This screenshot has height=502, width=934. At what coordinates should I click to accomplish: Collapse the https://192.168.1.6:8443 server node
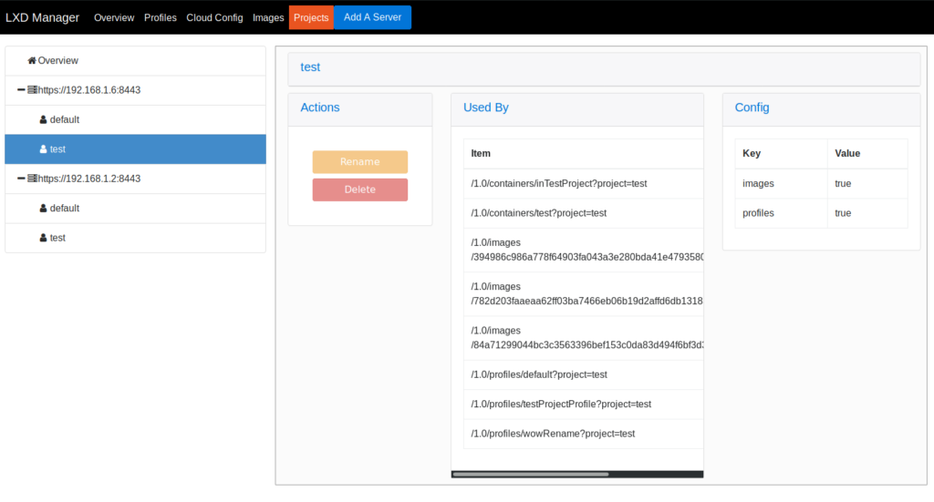pyautogui.click(x=21, y=90)
